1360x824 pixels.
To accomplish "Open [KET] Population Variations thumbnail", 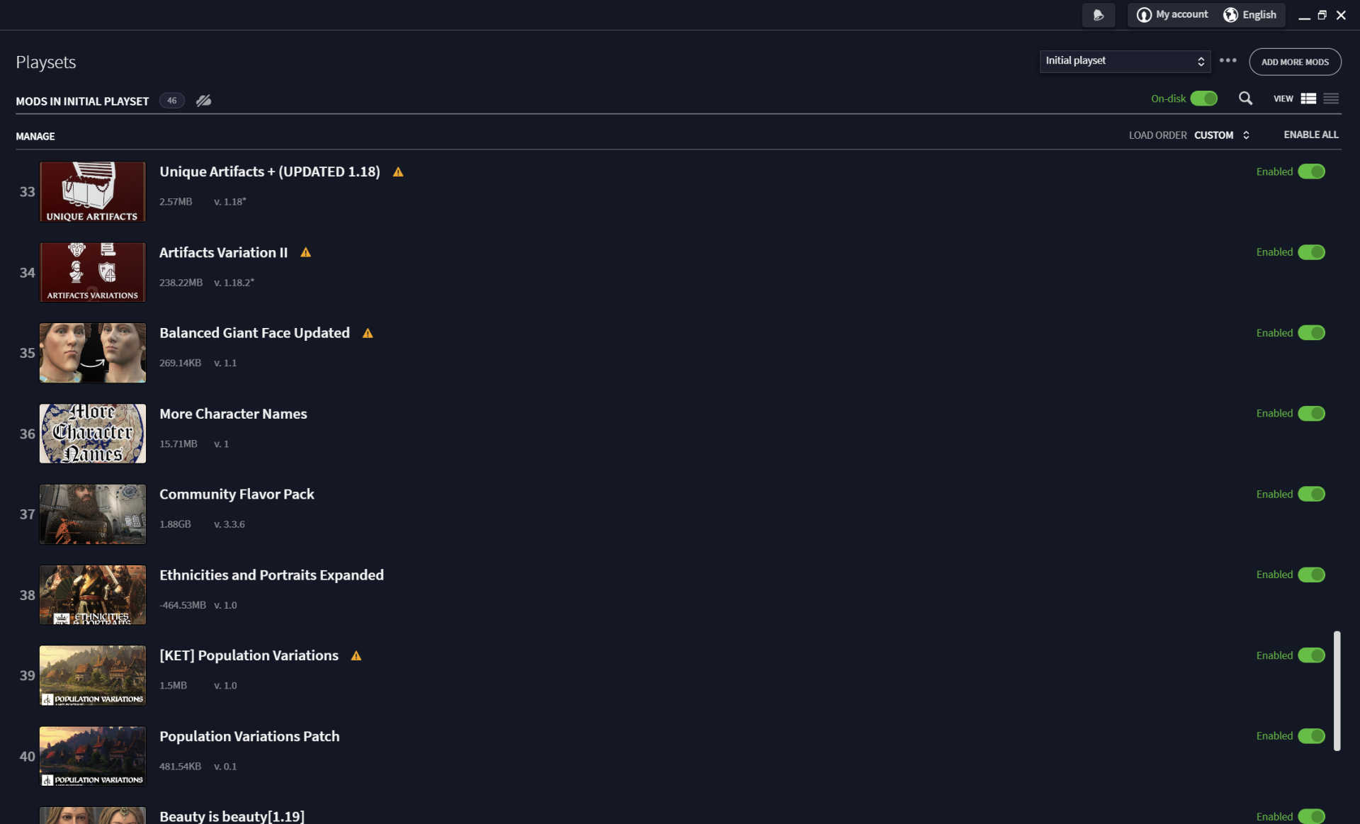I will point(93,676).
